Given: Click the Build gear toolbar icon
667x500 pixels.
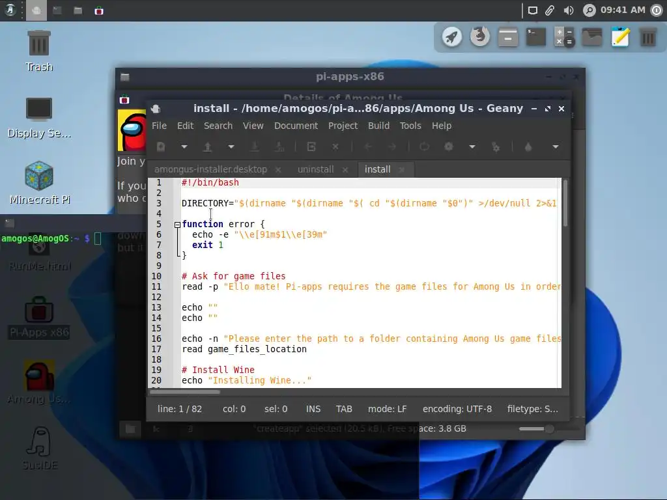Looking at the screenshot, I should [x=448, y=146].
